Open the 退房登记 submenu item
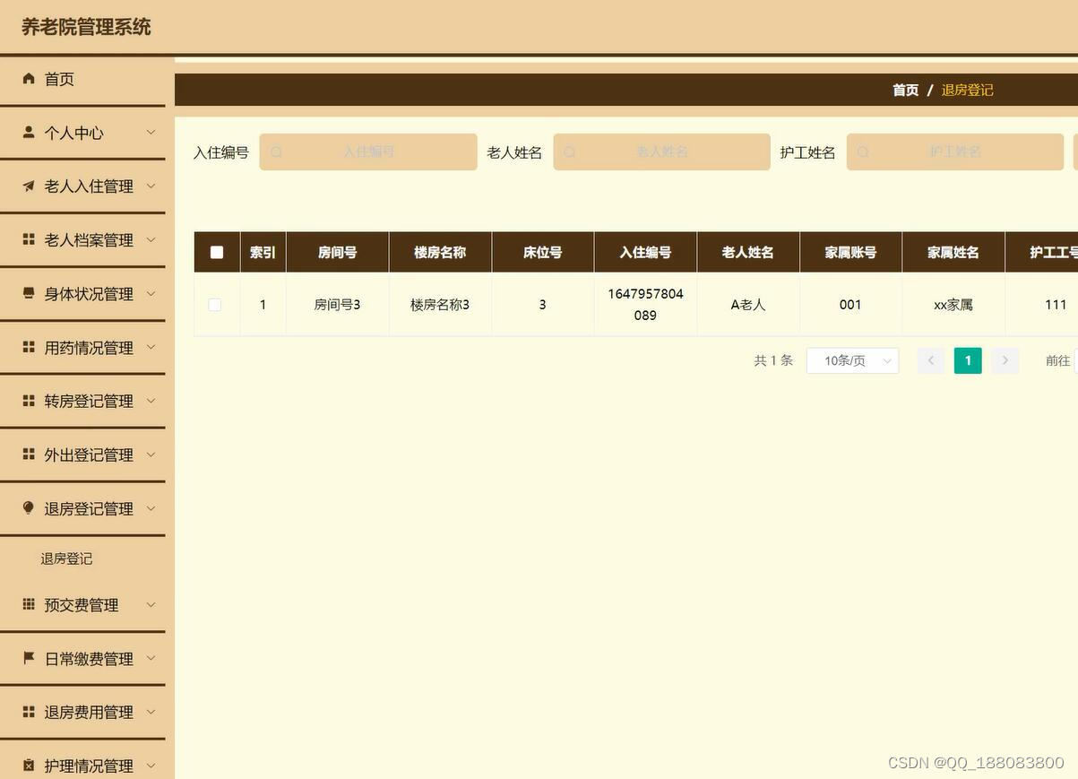 point(66,556)
